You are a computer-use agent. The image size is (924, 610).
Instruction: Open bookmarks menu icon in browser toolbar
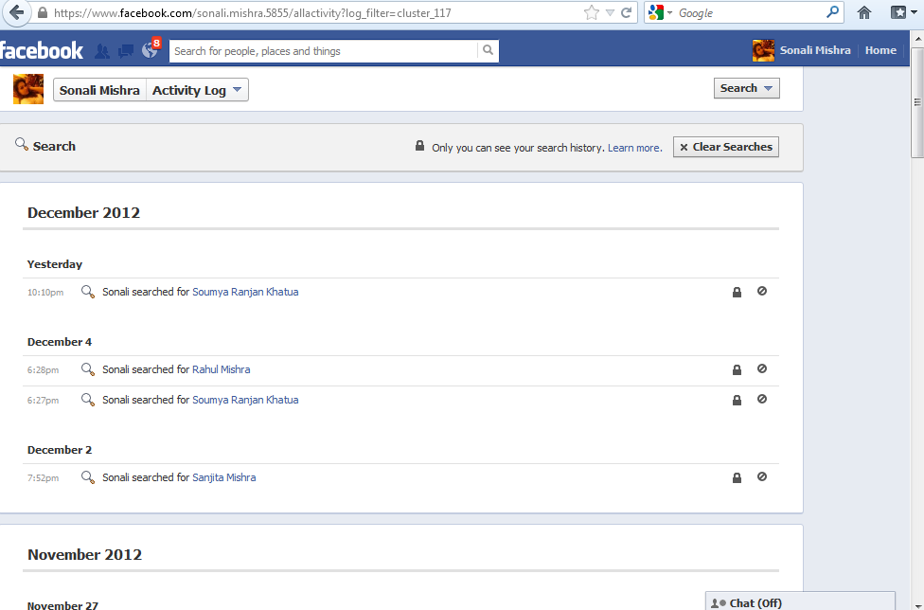[x=898, y=12]
